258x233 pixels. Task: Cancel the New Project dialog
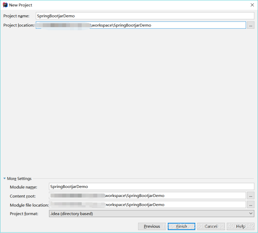coord(211,226)
